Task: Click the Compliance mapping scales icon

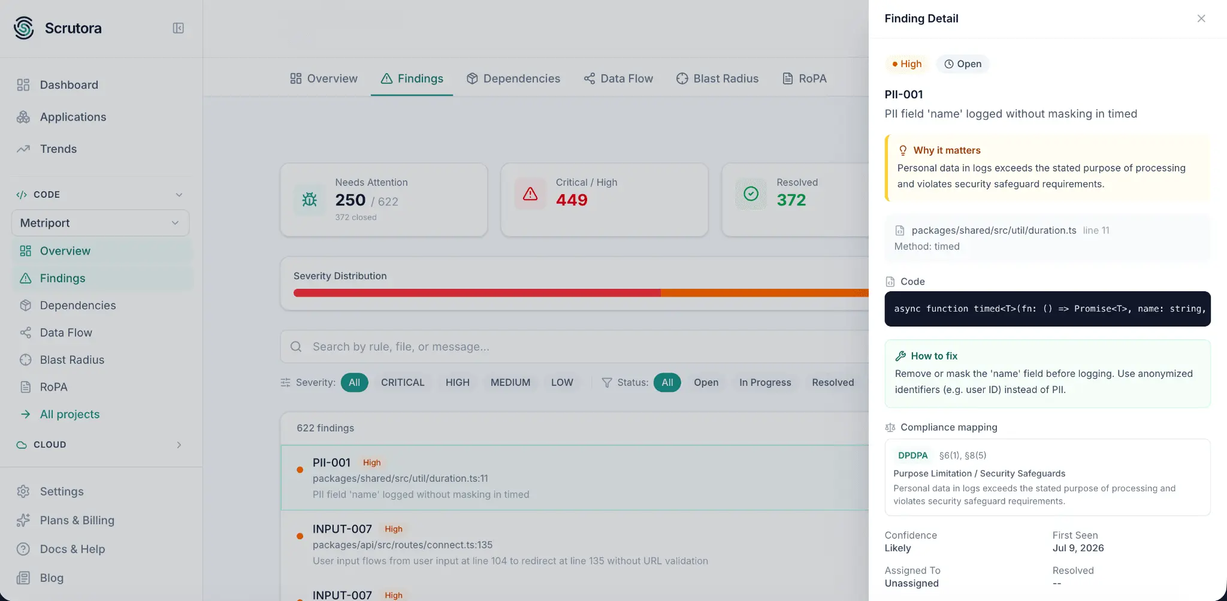Action: coord(890,427)
